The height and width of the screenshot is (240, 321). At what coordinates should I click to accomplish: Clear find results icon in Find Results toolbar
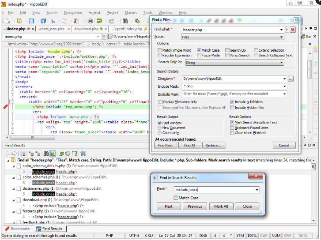pyautogui.click(x=23, y=154)
